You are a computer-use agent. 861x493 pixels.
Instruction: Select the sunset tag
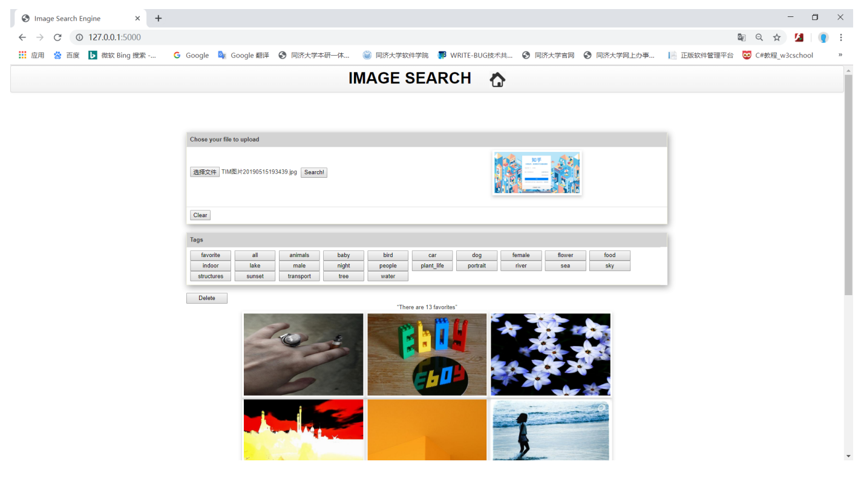[255, 276]
